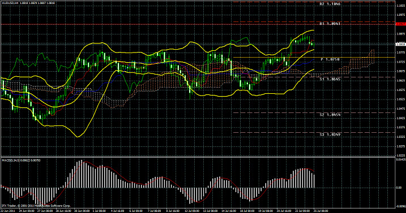Select the R1 1.0941 resistance label
Image resolution: width=406 pixels, height=213 pixels.
(x=330, y=24)
